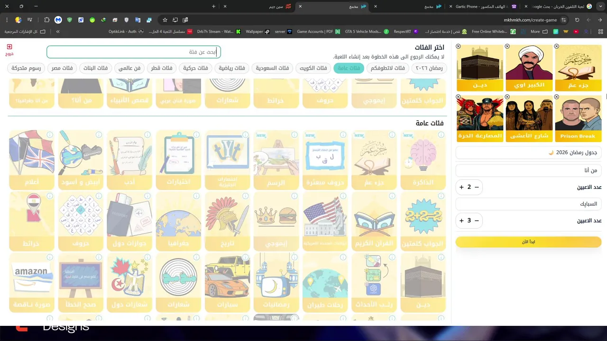
Task: Edit the second team name السبايك
Action: point(528,204)
